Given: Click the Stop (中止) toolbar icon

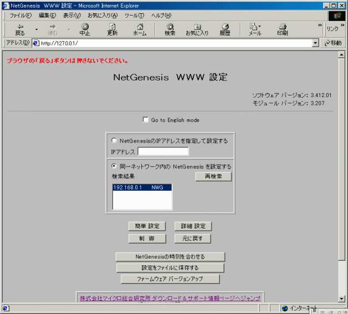Looking at the screenshot, I should point(85,30).
